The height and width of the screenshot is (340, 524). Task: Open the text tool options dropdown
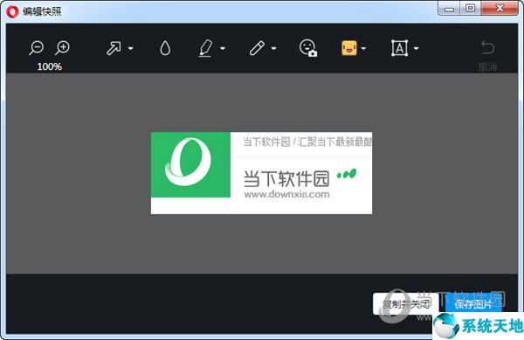(x=416, y=48)
